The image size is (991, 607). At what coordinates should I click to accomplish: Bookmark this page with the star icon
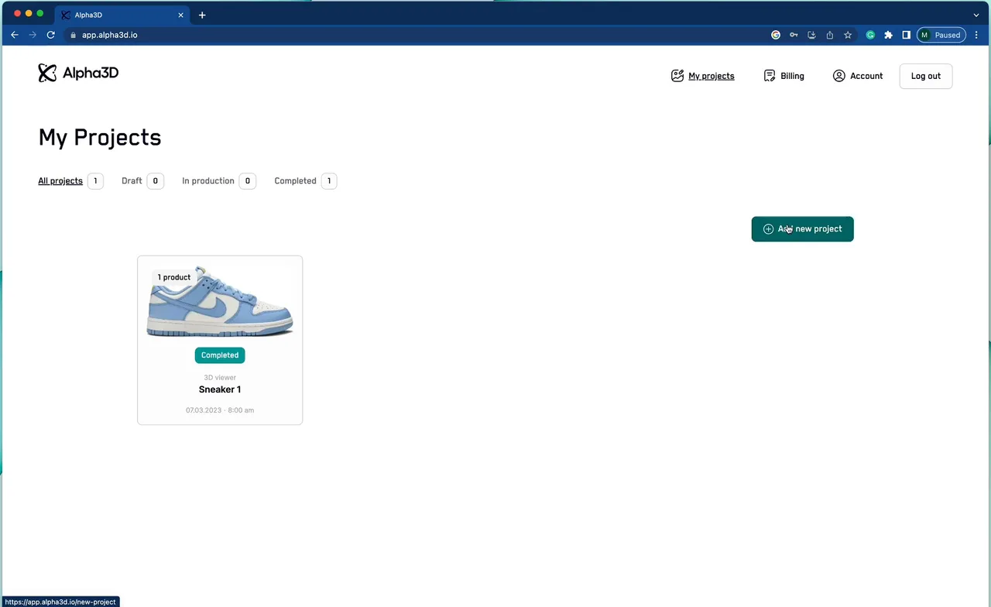(x=848, y=35)
